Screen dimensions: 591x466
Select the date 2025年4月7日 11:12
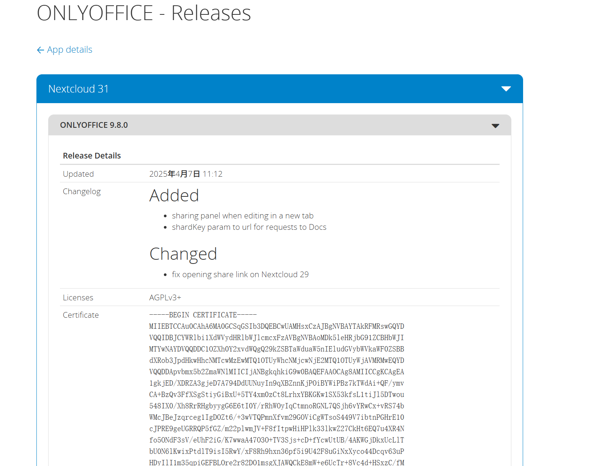186,174
